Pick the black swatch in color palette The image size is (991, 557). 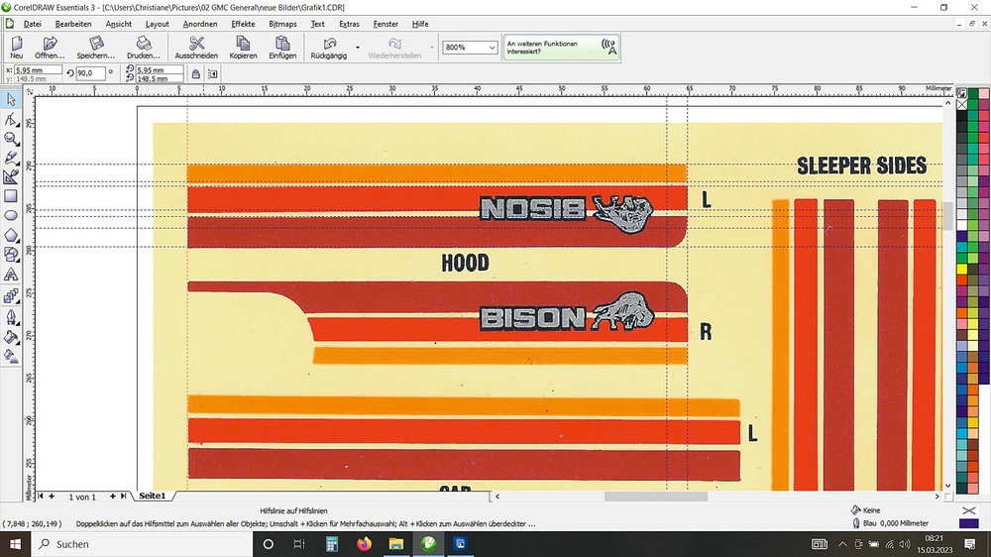pyautogui.click(x=962, y=117)
